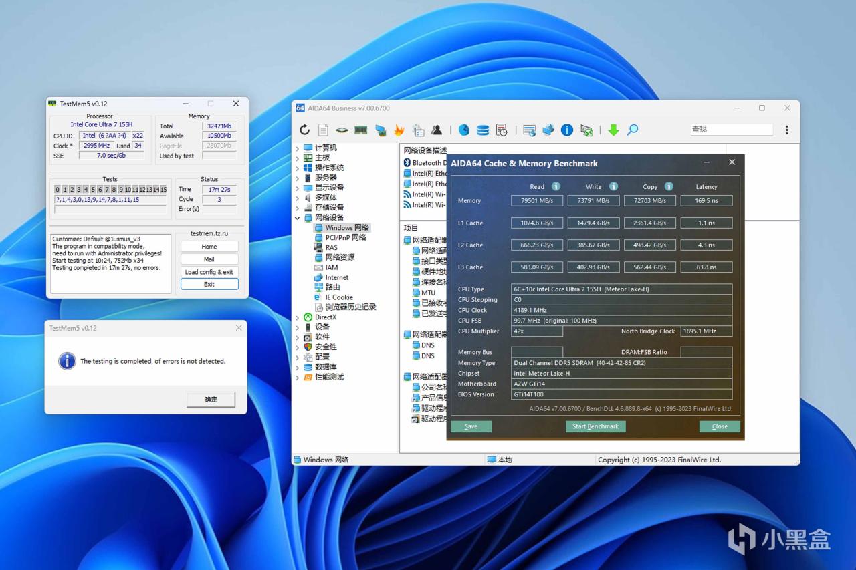Open the Report page icon in toolbar

click(x=323, y=130)
